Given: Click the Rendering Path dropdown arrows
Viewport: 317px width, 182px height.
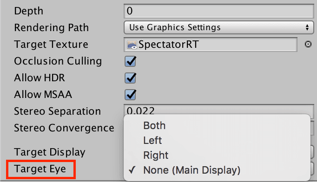Looking at the screenshot, I should [307, 27].
